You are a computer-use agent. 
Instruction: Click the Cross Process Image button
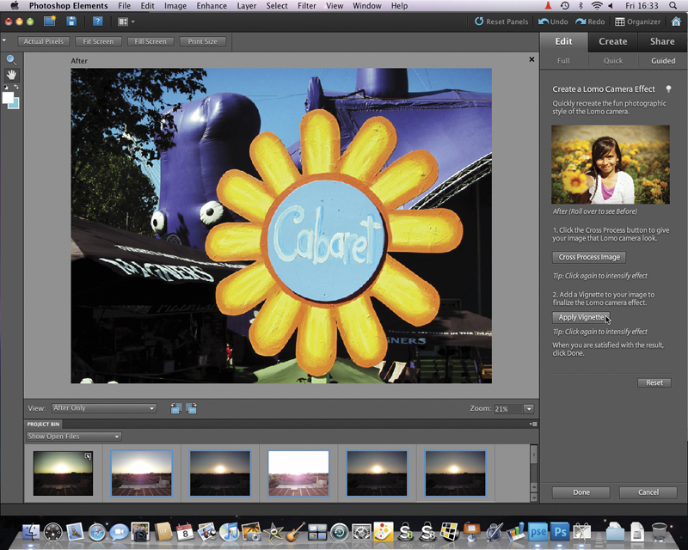pos(589,257)
